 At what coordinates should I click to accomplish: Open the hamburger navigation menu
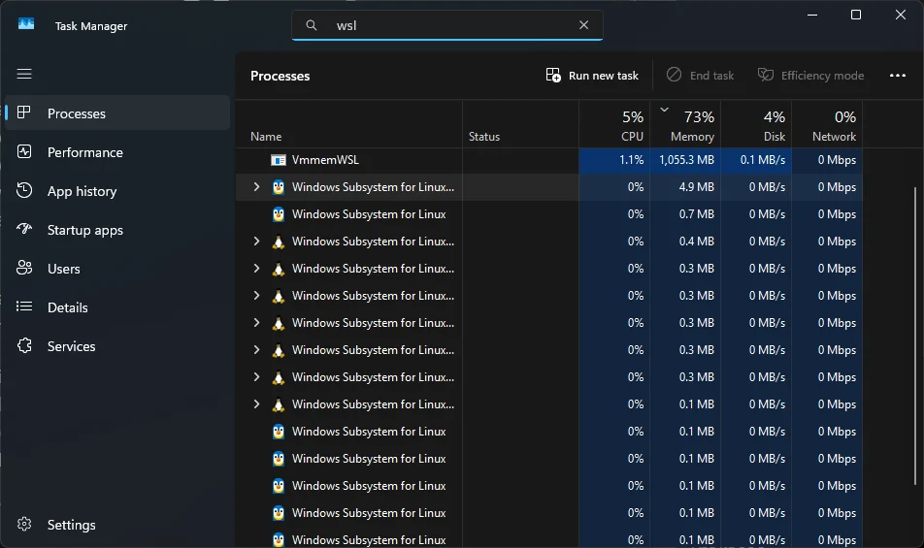click(24, 74)
